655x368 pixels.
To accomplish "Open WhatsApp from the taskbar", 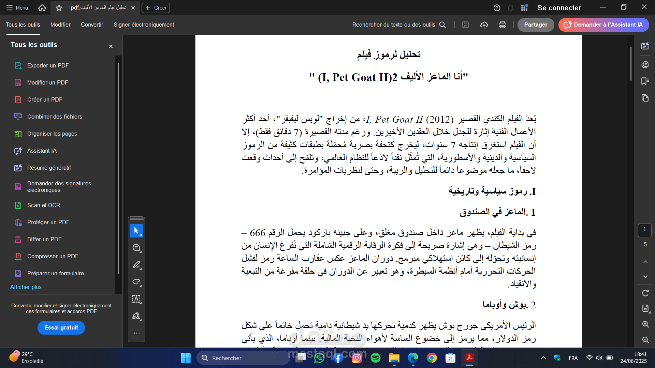I will click(x=319, y=358).
